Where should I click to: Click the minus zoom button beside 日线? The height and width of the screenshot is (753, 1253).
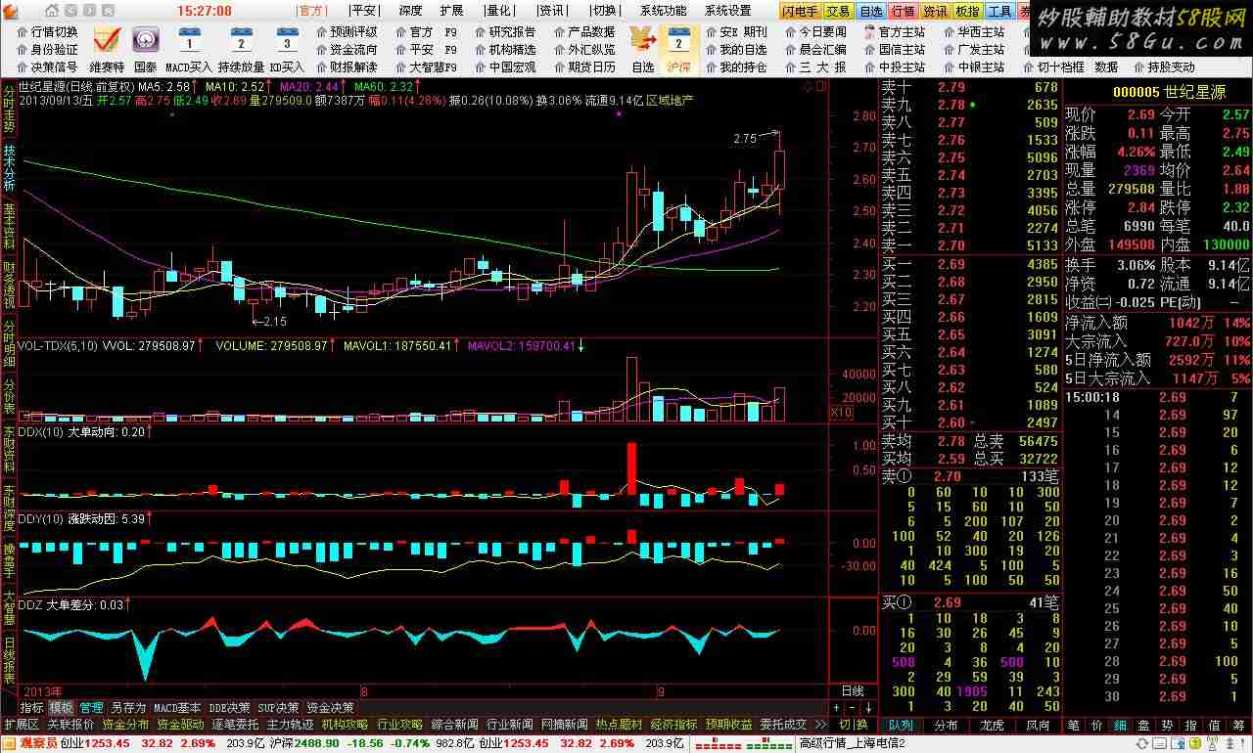[851, 707]
